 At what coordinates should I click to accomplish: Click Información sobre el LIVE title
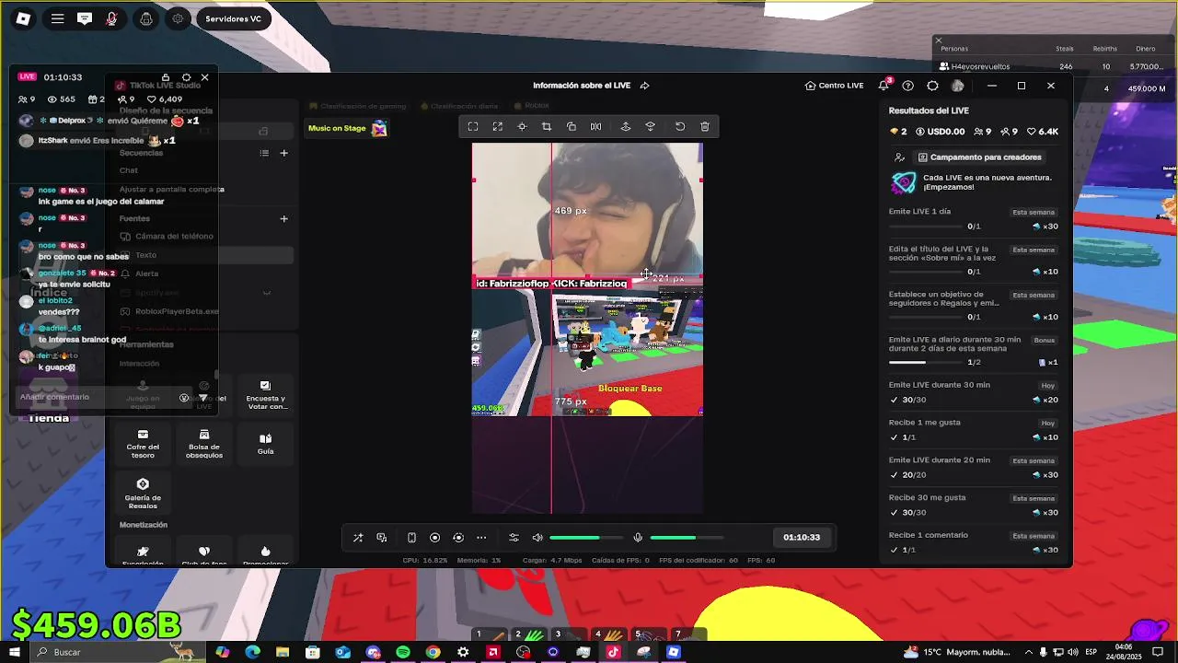coord(582,86)
